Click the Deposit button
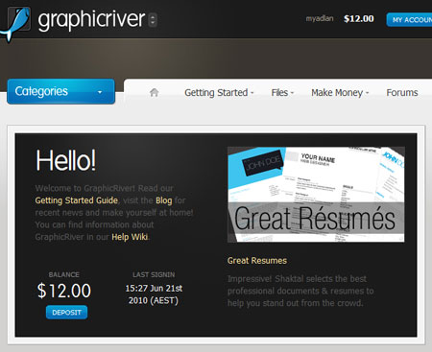Image resolution: width=432 pixels, height=352 pixels. [x=66, y=313]
